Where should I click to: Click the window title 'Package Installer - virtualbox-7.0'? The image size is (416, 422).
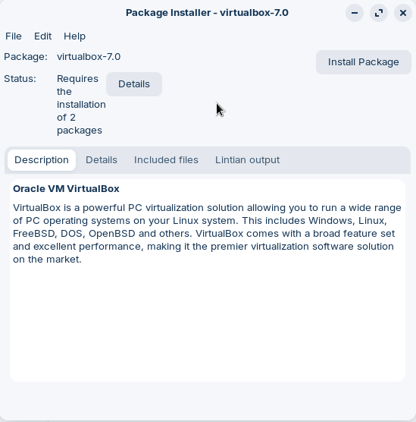pyautogui.click(x=207, y=13)
